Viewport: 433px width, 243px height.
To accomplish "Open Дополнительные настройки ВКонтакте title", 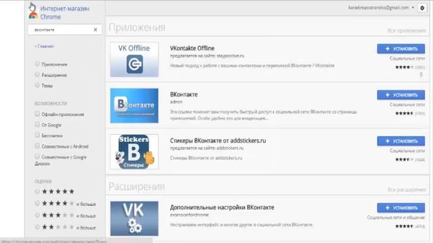I will click(222, 207).
